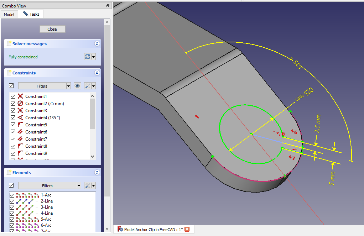Toggle the checkbox for Constraint7

click(x=13, y=139)
